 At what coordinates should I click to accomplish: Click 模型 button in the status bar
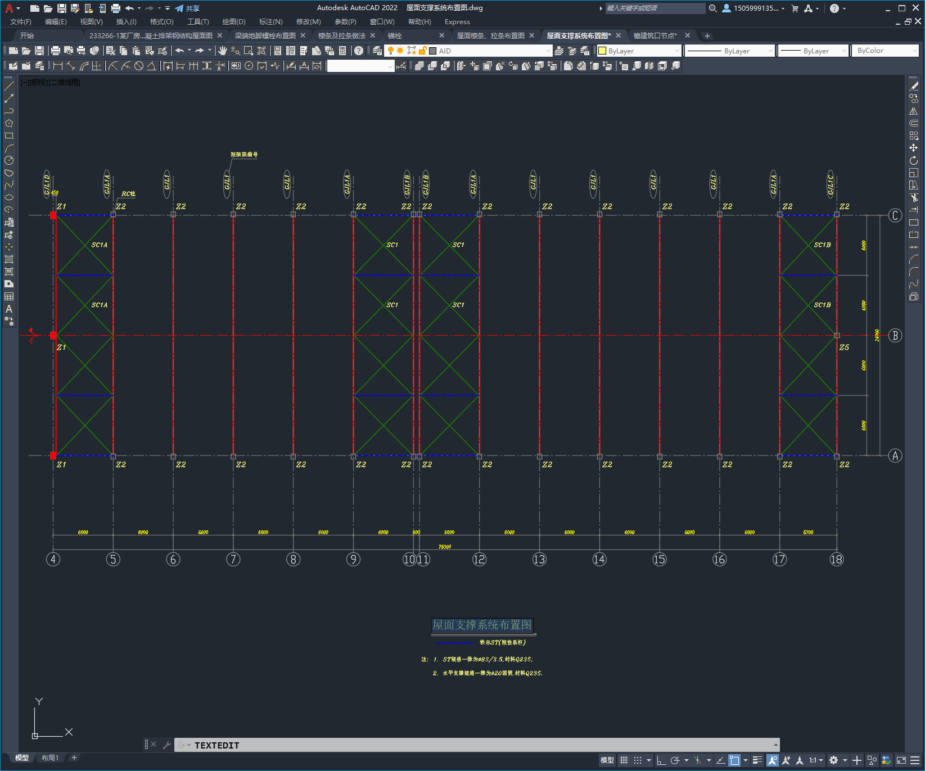(x=607, y=760)
